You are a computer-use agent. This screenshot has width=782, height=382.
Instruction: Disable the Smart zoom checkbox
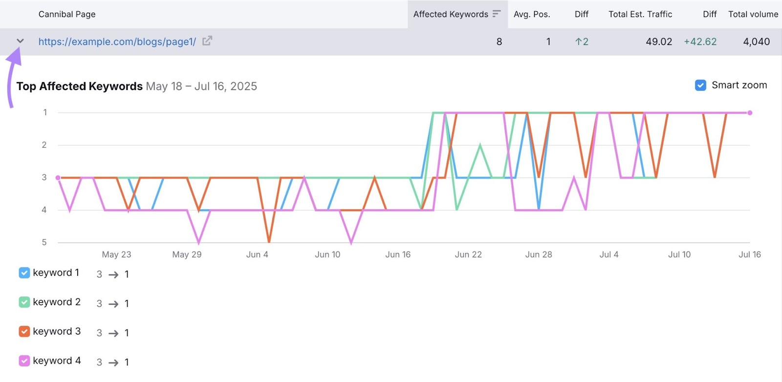coord(700,85)
